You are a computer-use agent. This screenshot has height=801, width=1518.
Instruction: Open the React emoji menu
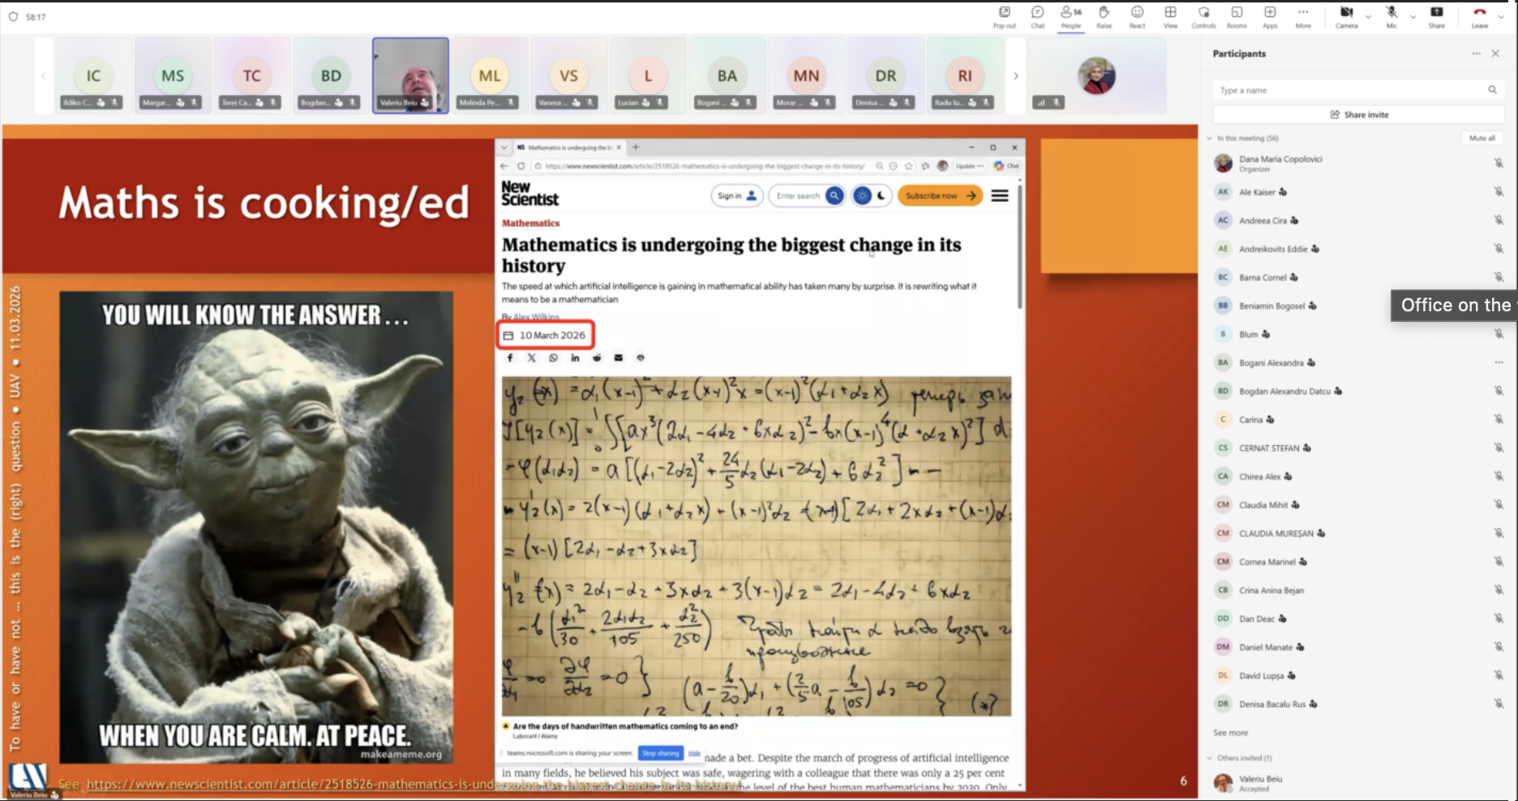point(1137,15)
